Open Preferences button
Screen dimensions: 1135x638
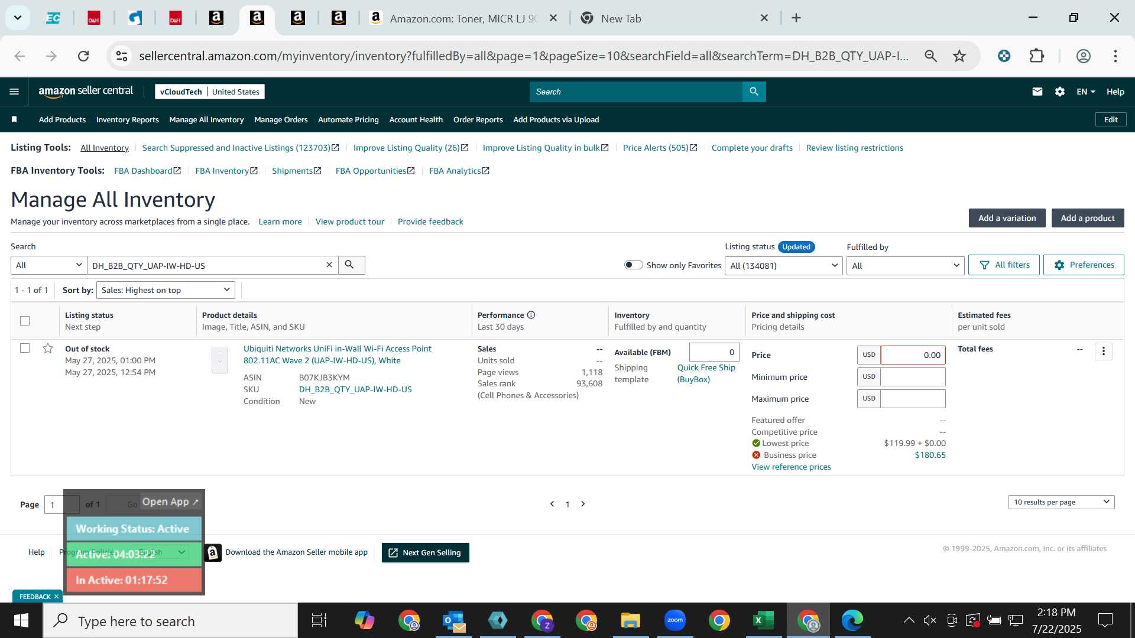1084,265
